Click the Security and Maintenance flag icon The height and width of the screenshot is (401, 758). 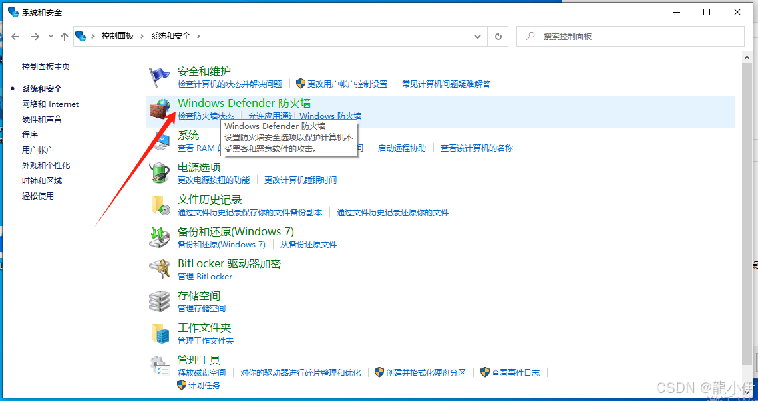coord(159,77)
